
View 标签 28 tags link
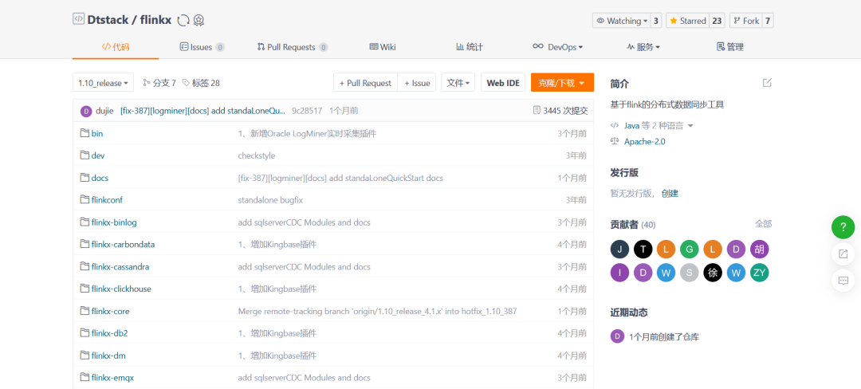coord(201,83)
